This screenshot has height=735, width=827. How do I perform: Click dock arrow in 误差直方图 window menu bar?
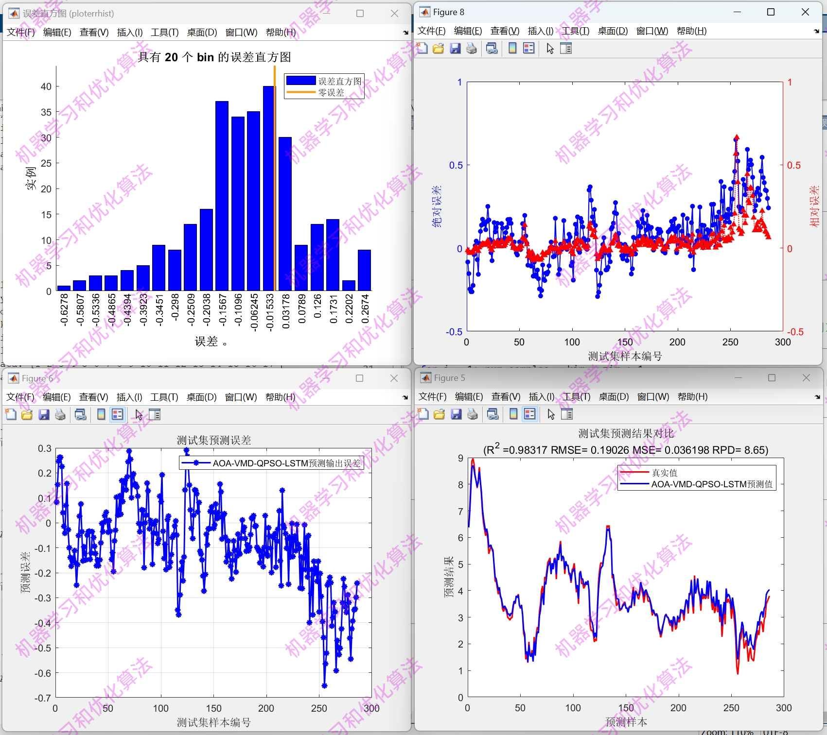(405, 33)
